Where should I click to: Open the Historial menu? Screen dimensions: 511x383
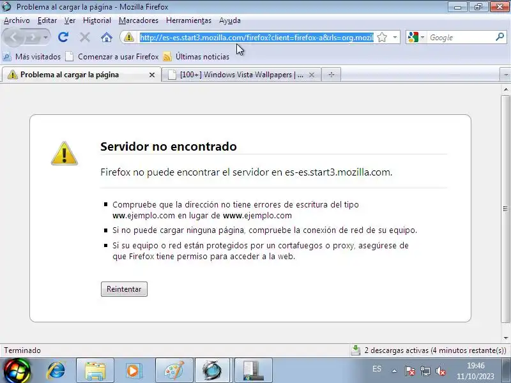click(x=97, y=20)
